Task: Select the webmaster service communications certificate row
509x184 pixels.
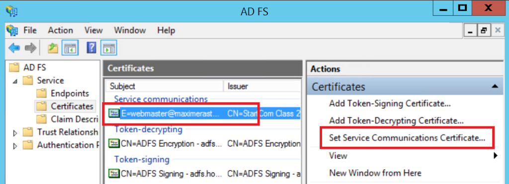Action: [204, 114]
